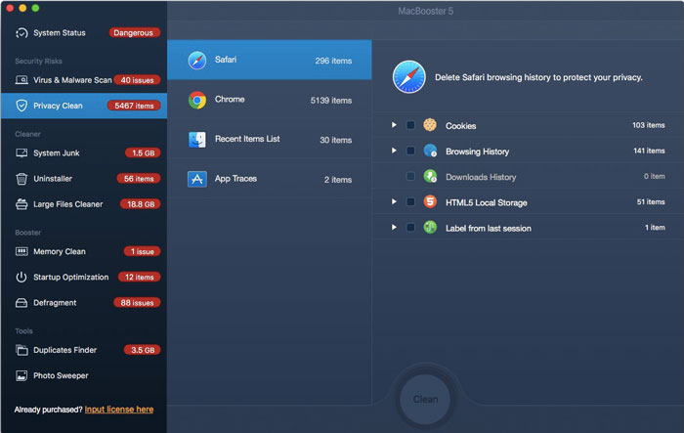Viewport: 684px width, 433px height.
Task: Select Defragment in sidebar
Action: click(84, 303)
